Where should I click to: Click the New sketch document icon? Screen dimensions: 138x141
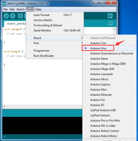20,16
